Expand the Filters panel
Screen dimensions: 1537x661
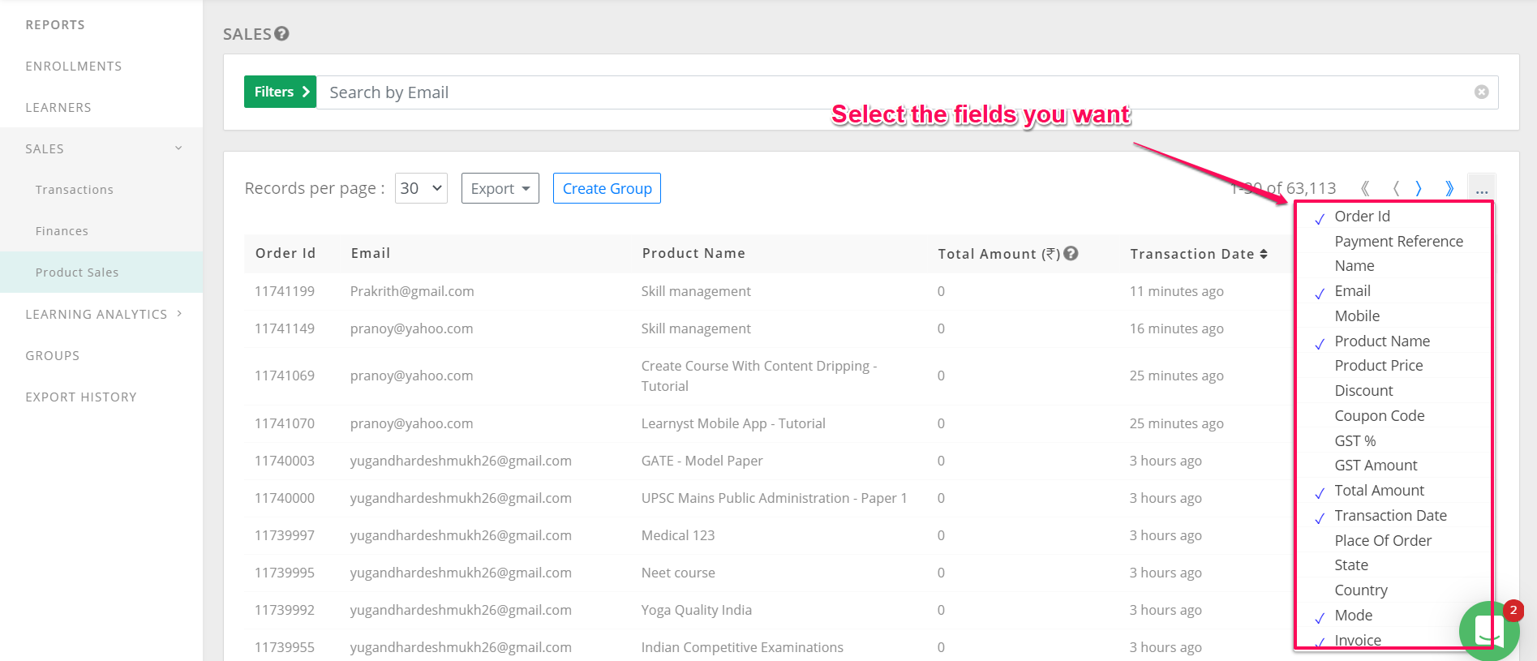[x=280, y=92]
